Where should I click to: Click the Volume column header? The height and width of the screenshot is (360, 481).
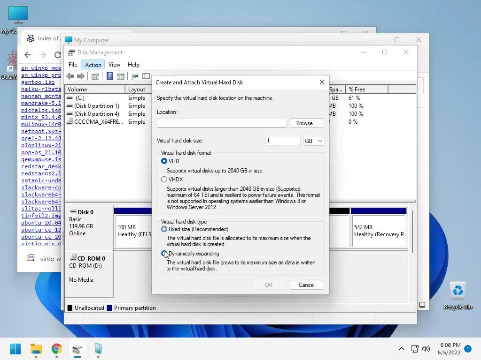[x=95, y=90]
